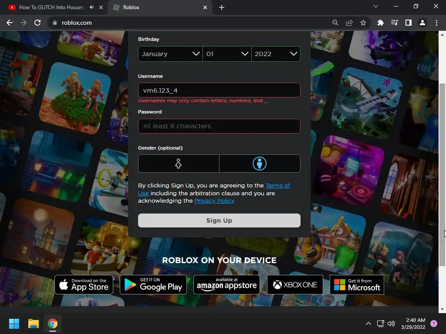Image resolution: width=446 pixels, height=334 pixels.
Task: Open the zoom magnifier in address bar
Action: [x=335, y=23]
